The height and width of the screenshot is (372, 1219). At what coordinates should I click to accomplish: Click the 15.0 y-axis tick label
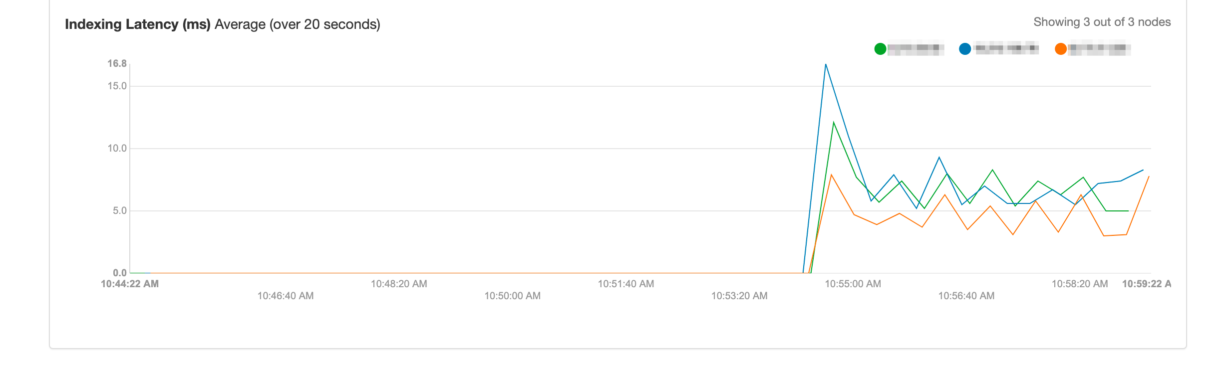point(117,86)
